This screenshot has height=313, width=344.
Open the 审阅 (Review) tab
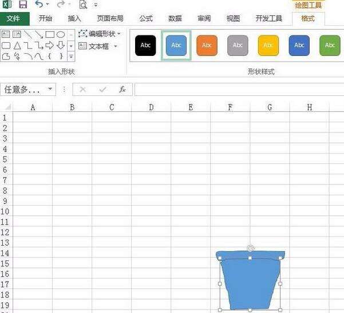point(204,19)
